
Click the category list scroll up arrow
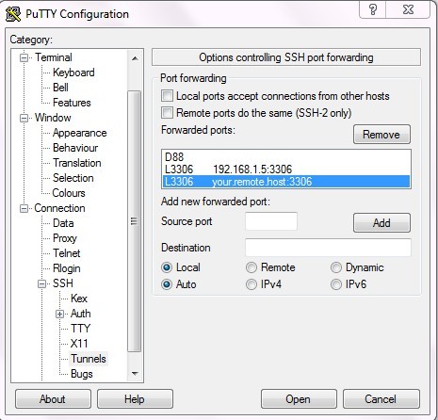point(135,58)
